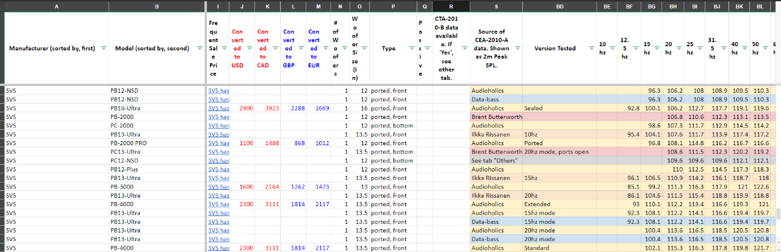Open the SVS link in the PC13-Ultra row
Screen dimensions: 781x252
click(x=219, y=151)
